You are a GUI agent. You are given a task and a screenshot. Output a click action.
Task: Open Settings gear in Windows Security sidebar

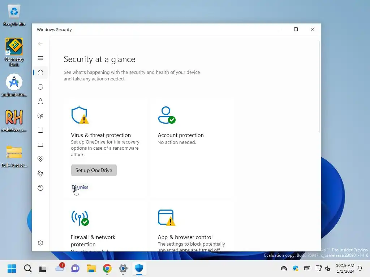40,243
